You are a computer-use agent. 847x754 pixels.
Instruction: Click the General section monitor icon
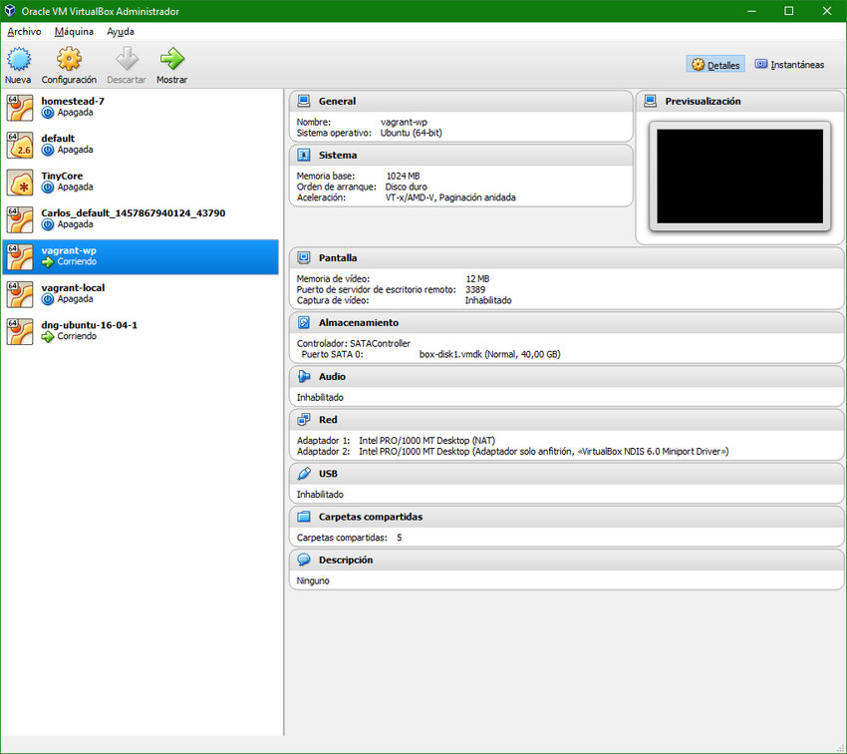(x=304, y=101)
